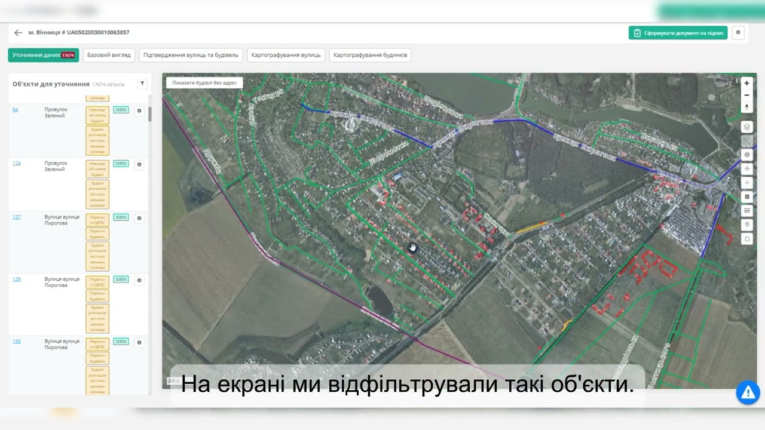Open the map layers switcher

pyautogui.click(x=746, y=127)
